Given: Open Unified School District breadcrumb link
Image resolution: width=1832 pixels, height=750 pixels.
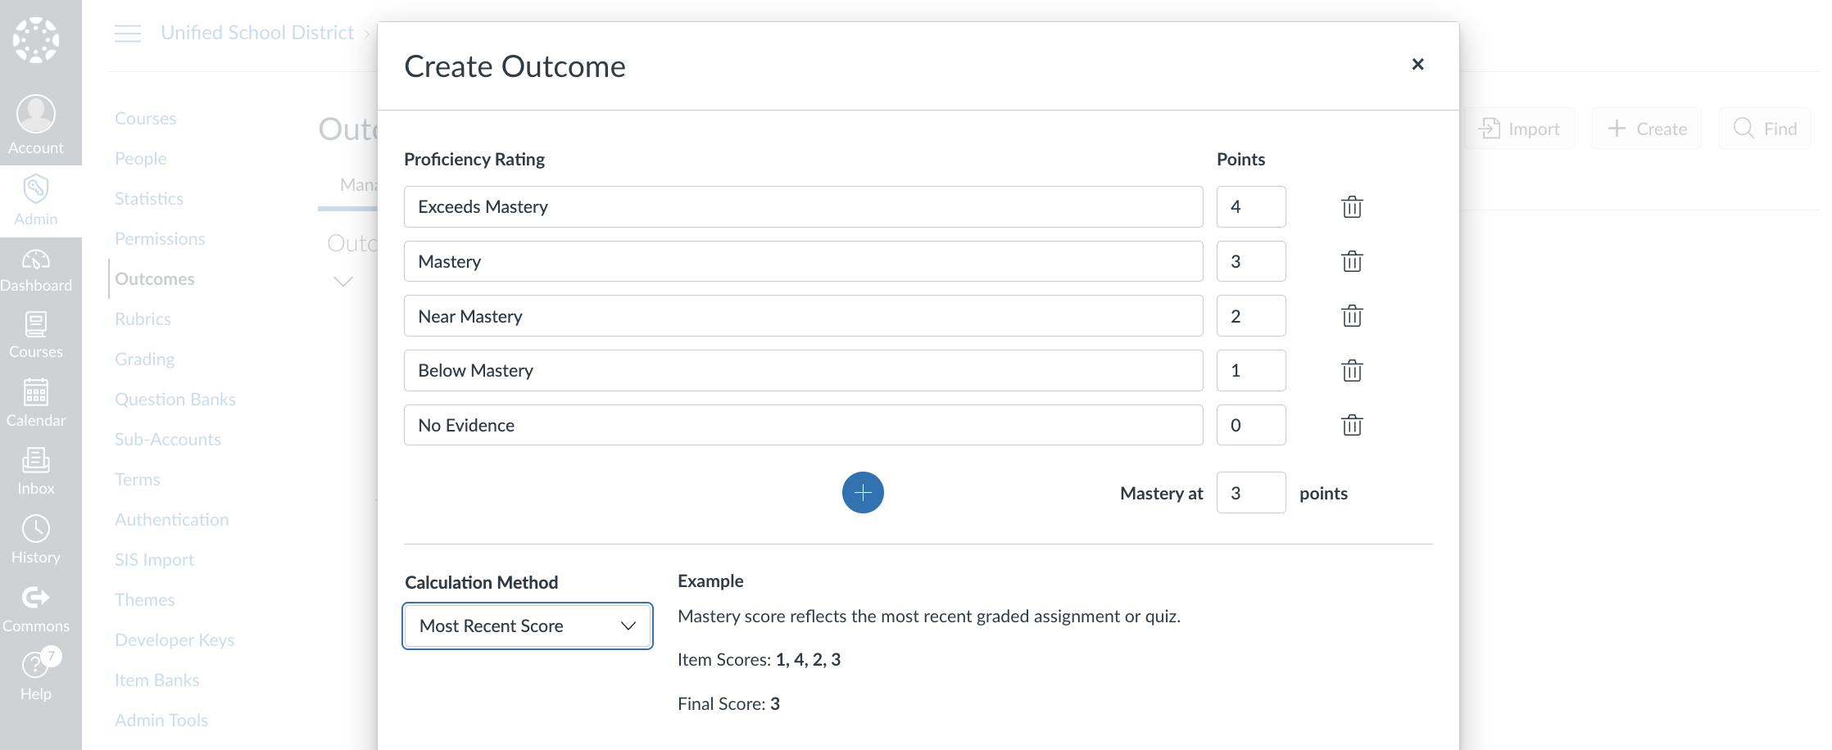Looking at the screenshot, I should 257,33.
